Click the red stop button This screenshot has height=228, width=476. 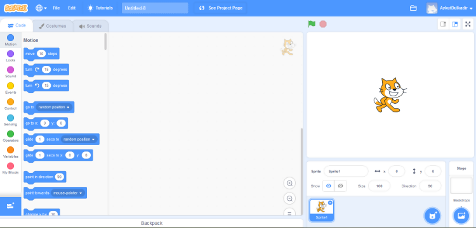(x=323, y=24)
